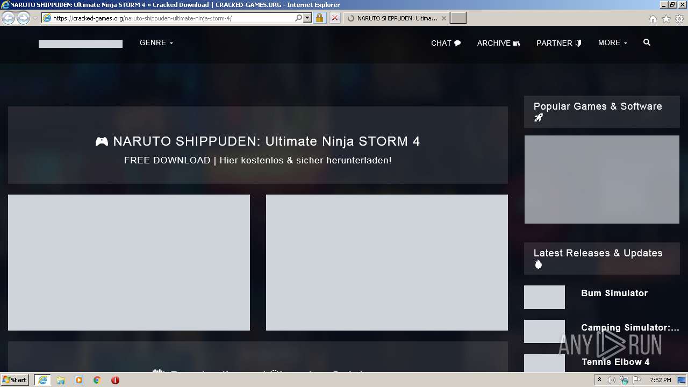
Task: Click the network tray icon
Action: [x=624, y=380]
